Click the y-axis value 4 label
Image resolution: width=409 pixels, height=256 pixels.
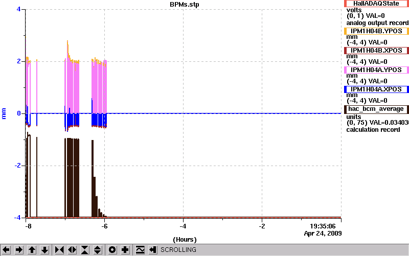pos(18,9)
